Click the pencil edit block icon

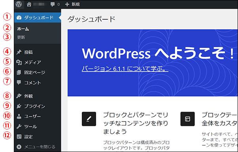point(89,119)
